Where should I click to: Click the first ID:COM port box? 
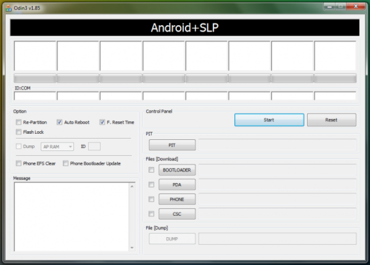35,96
